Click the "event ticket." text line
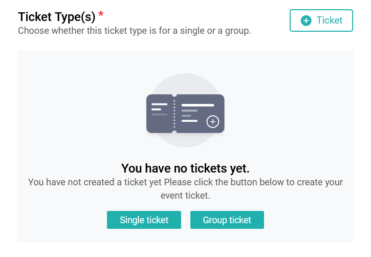Viewport: 371px width, 257px height. point(185,196)
